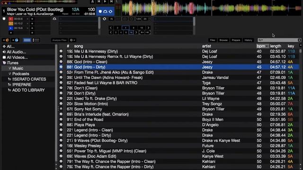
Task: Open the Prepare panel tab
Action: (236, 40)
